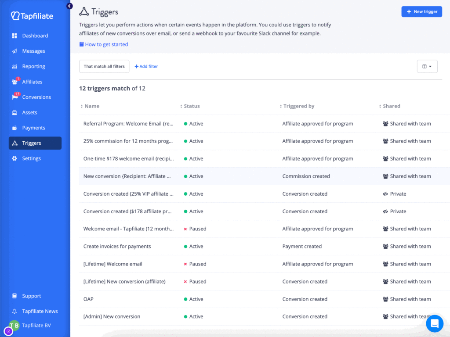Click the Affiliates icon with notification badge
The height and width of the screenshot is (337, 450).
(15, 82)
